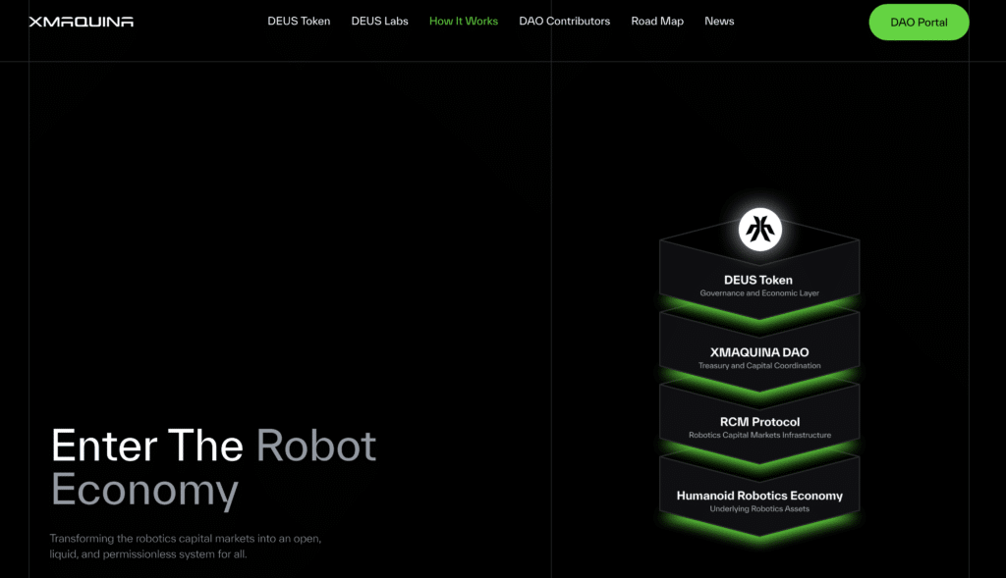1006x578 pixels.
Task: Click the 'Underlying Robotics Assets' subtitle
Action: (759, 508)
